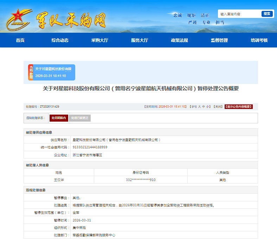Click the 军队采购网 calligraphy site title
277x245 pixels.
coord(70,20)
